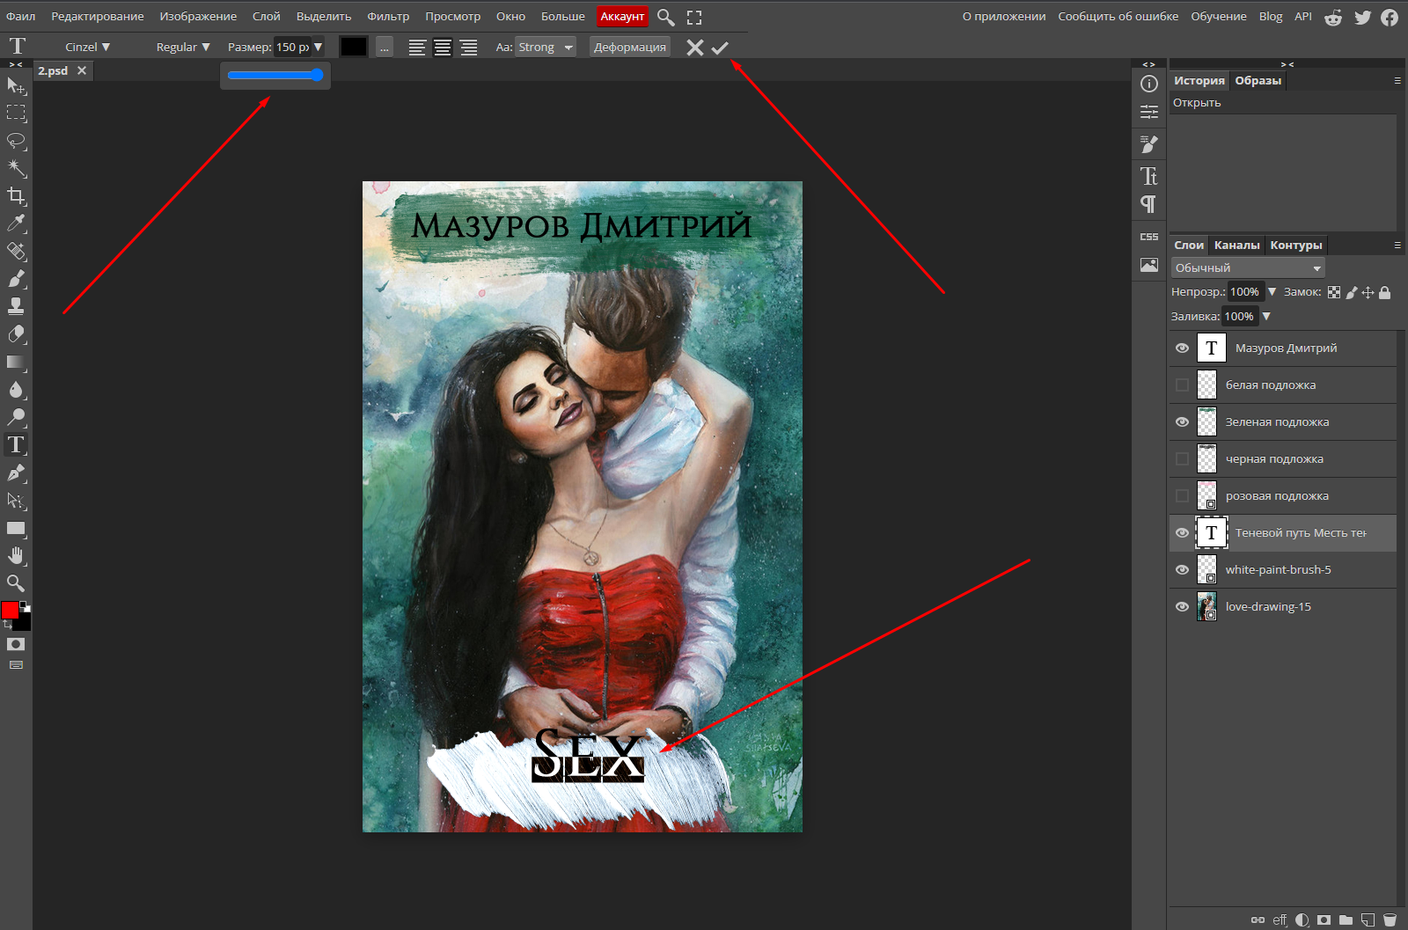Open the CSS panel icon
The height and width of the screenshot is (930, 1408).
[x=1149, y=237]
